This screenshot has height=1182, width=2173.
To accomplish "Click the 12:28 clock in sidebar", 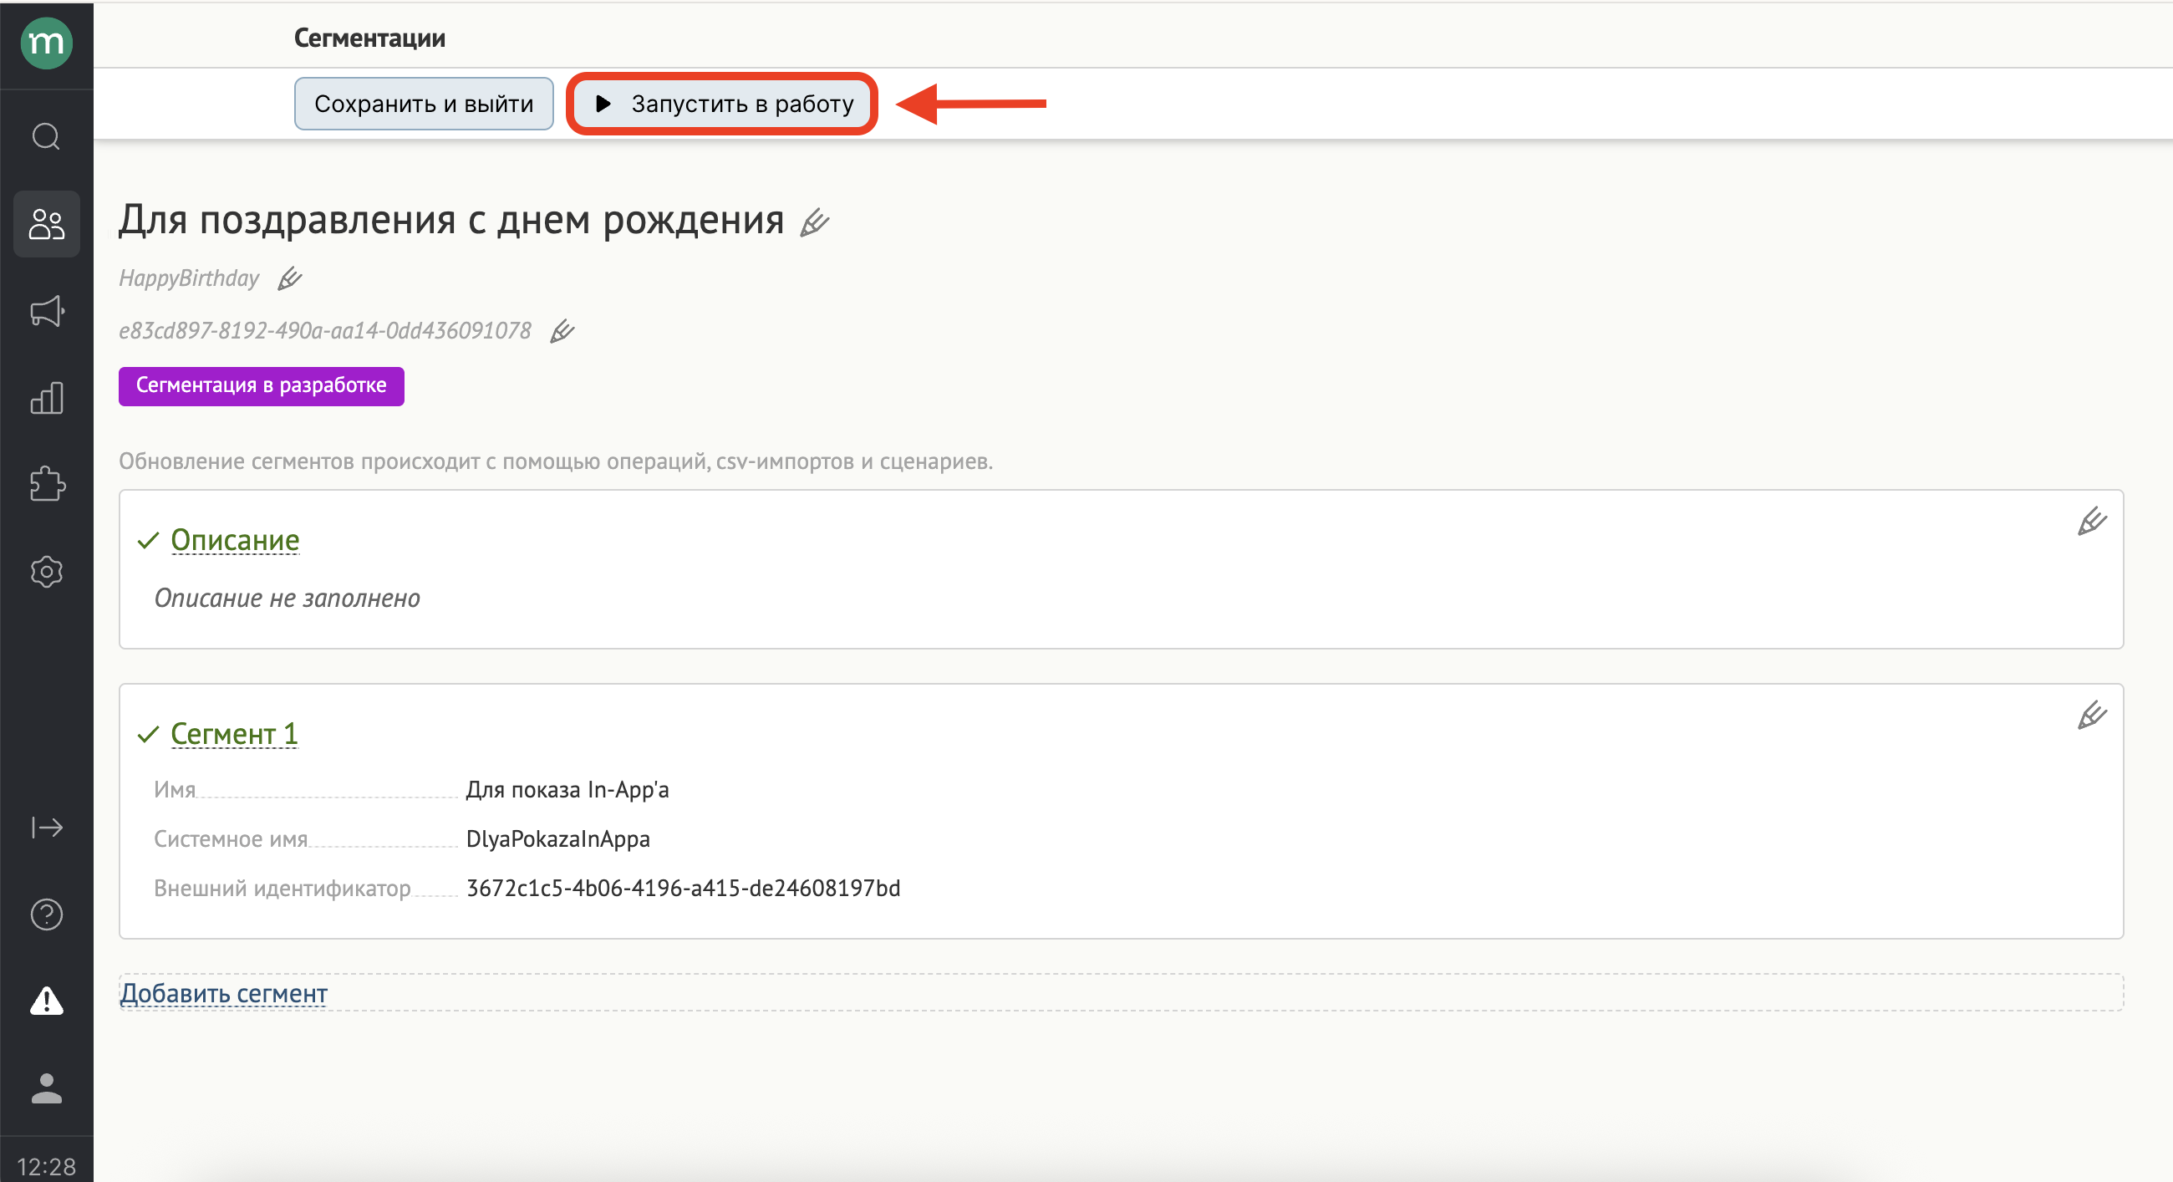I will tap(47, 1167).
